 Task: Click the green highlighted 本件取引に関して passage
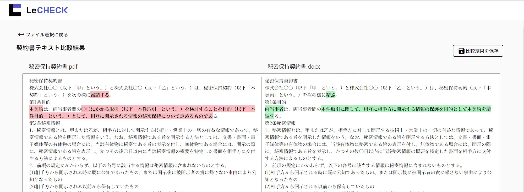tap(378, 113)
